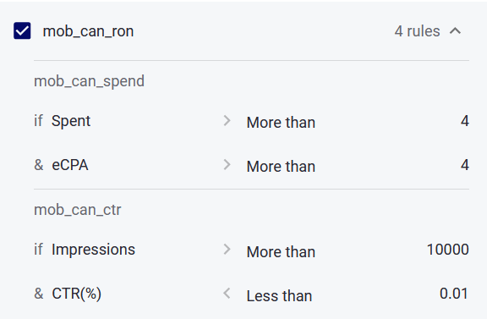Click More than operator for eCPA
This screenshot has width=487, height=319.
click(281, 167)
